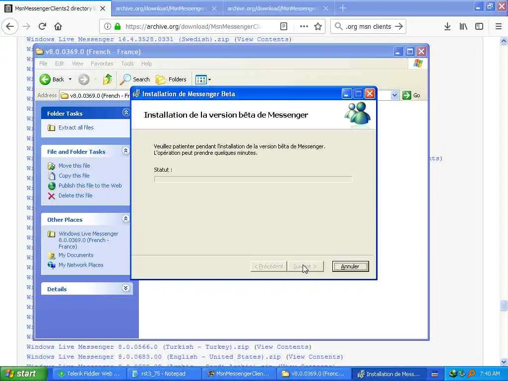Open My Network Places link
This screenshot has width=508, height=381.
81,265
